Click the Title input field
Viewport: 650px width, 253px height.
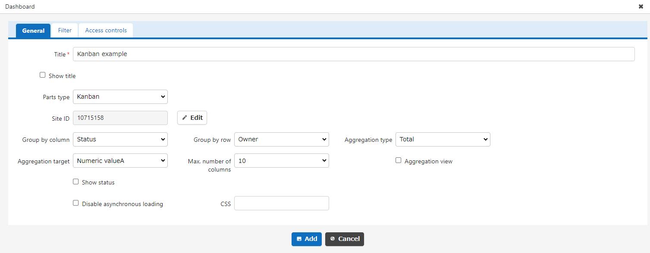coord(354,54)
